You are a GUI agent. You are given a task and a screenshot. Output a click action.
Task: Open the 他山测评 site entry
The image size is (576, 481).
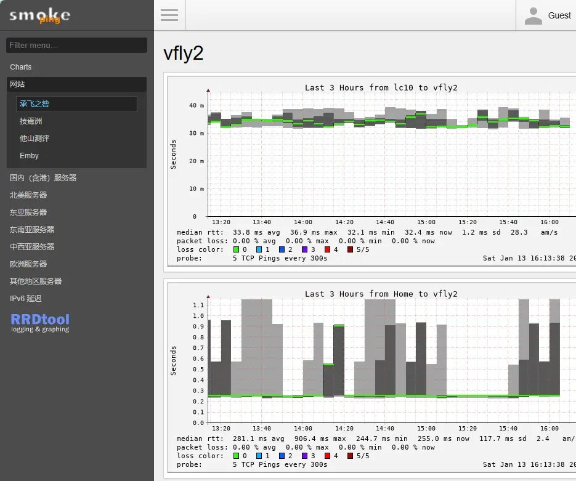pos(34,139)
